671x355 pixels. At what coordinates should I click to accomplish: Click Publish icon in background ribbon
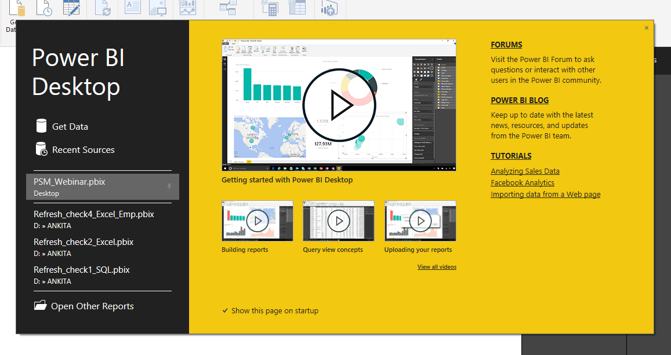329,8
